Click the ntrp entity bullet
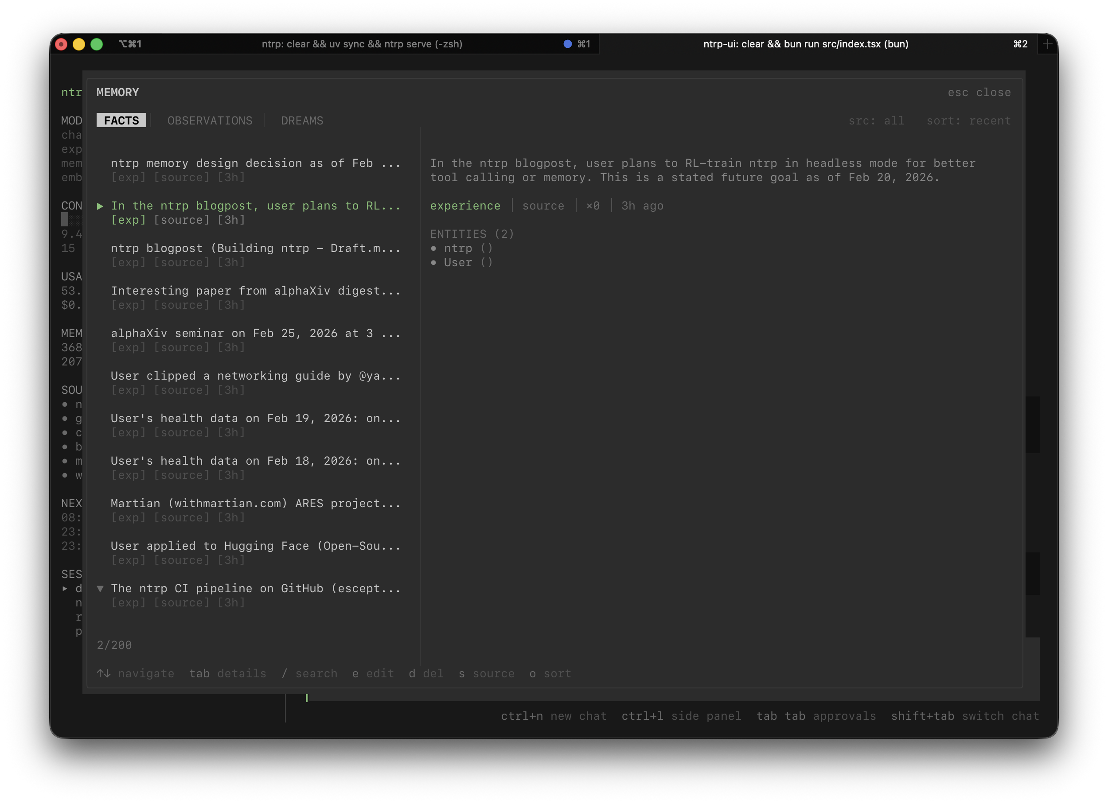 point(433,249)
